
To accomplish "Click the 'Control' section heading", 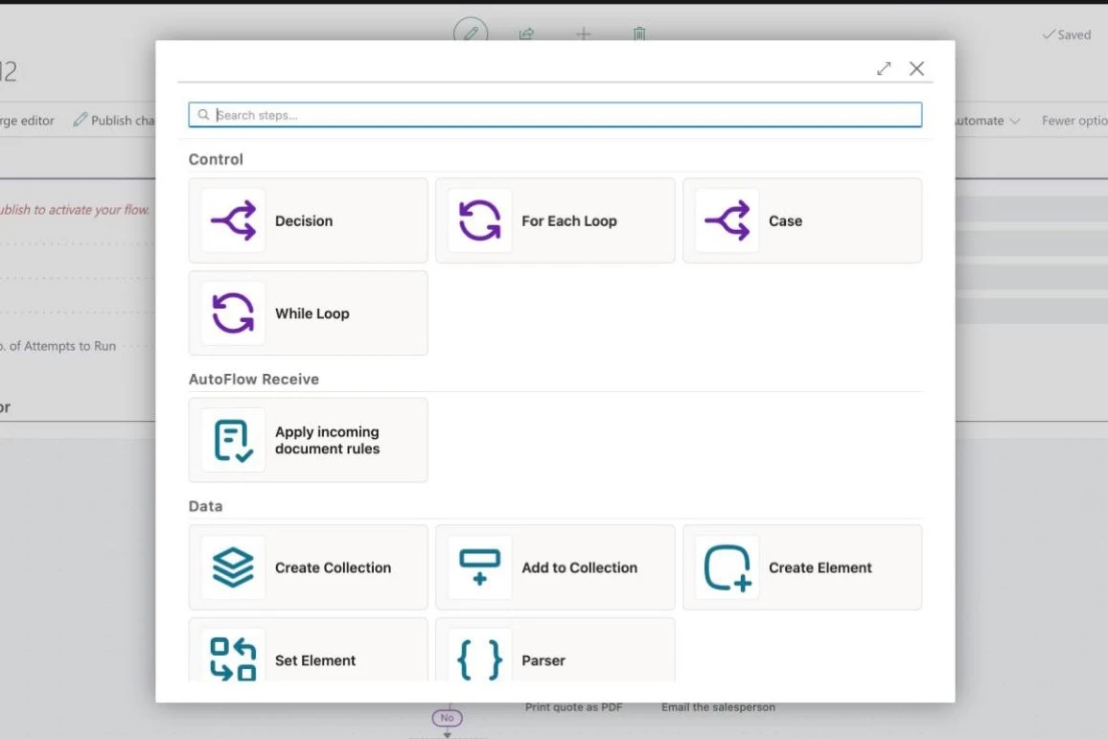I will tap(216, 160).
